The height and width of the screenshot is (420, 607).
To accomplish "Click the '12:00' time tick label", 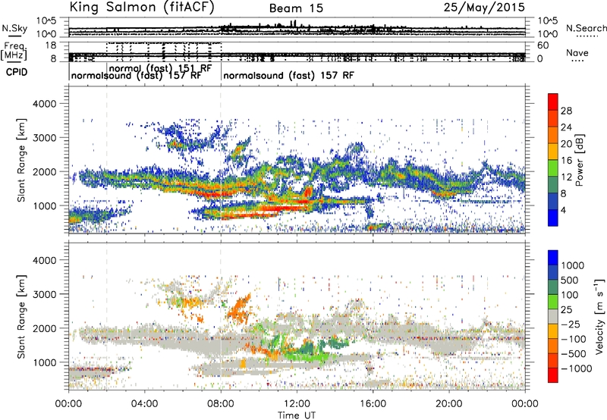I will pyautogui.click(x=297, y=404).
